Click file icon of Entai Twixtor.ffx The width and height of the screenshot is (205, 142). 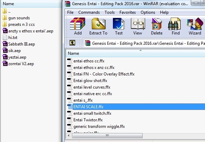point(70,120)
